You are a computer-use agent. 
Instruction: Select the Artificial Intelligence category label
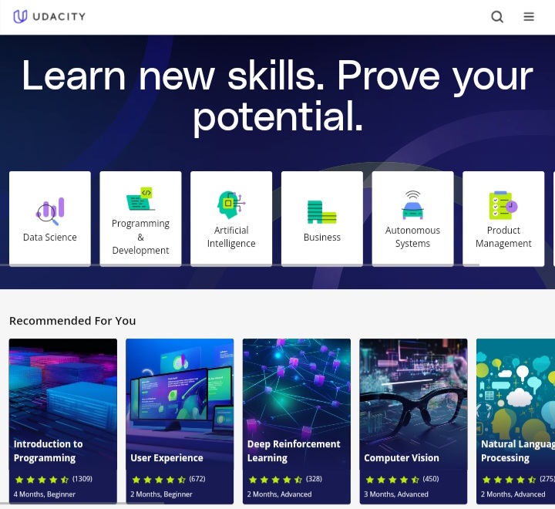[231, 237]
